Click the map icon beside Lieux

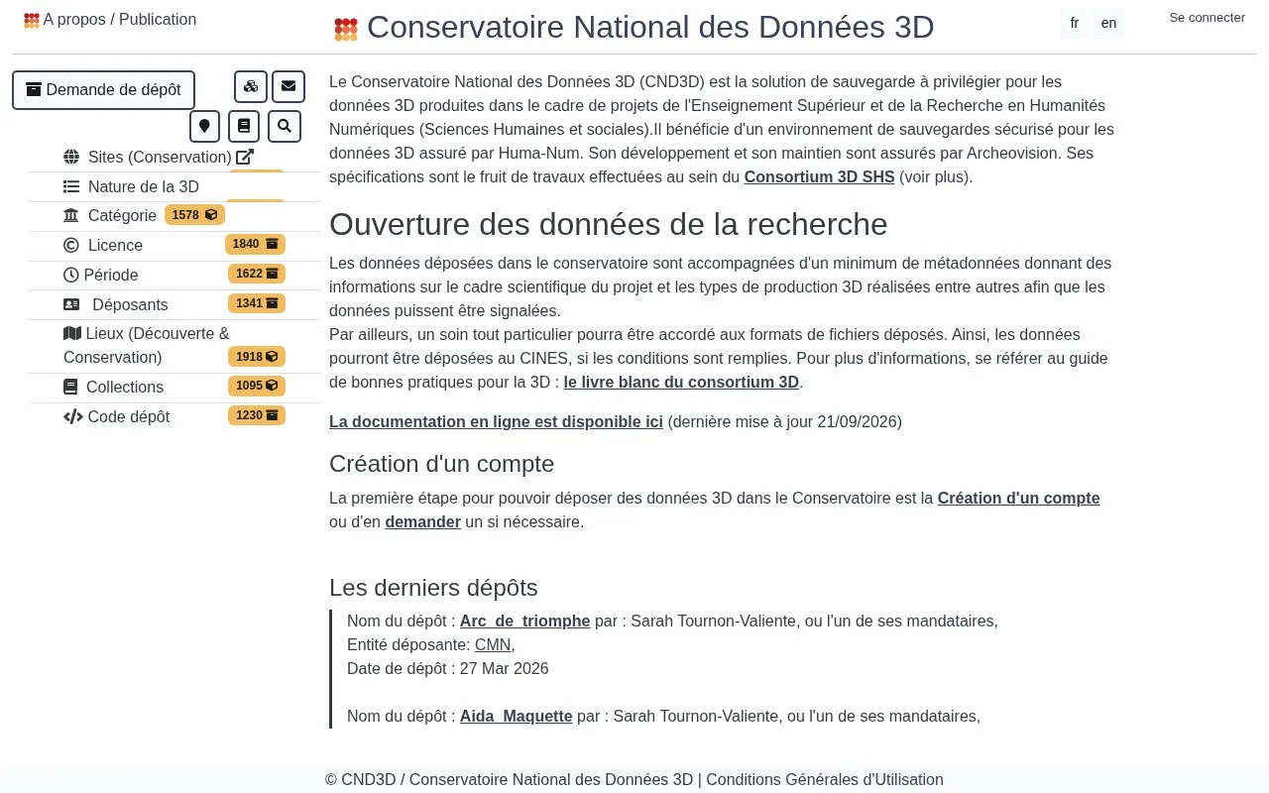coord(72,333)
